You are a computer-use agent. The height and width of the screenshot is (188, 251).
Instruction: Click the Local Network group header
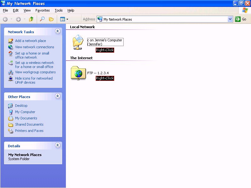pyautogui.click(x=82, y=27)
